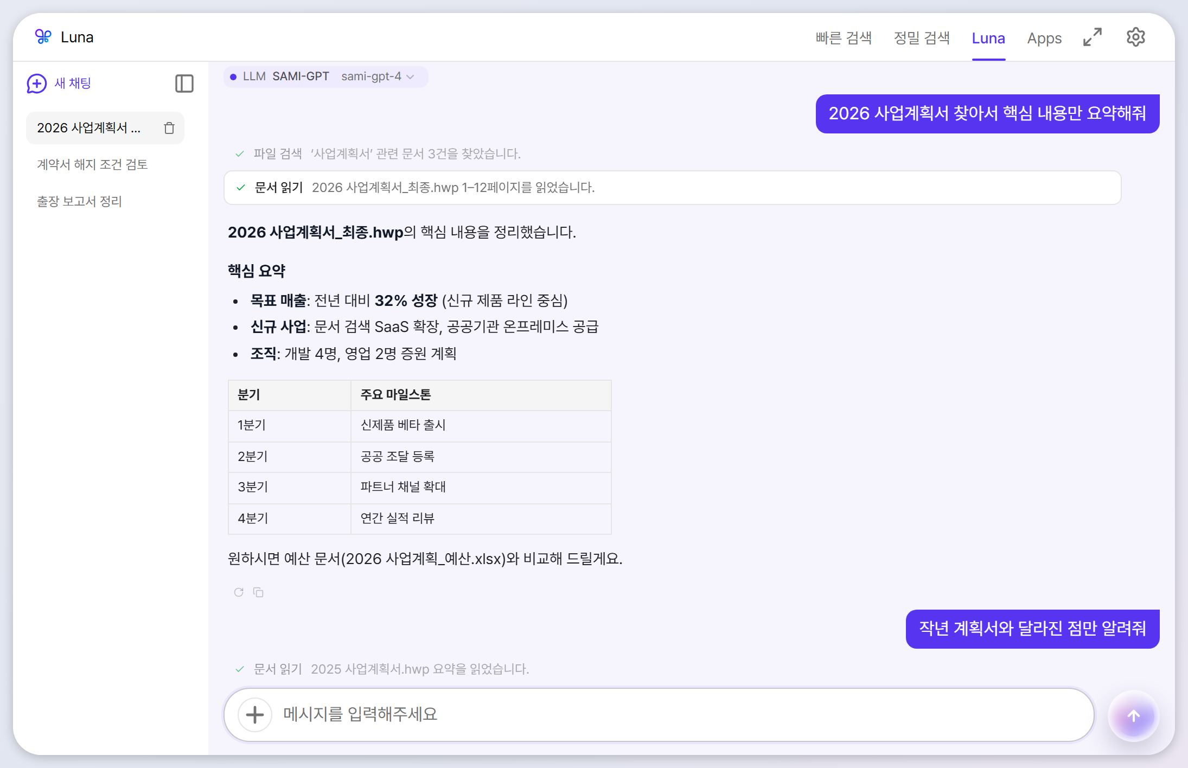
Task: Click the 신규 사업 bullet line
Action: tap(424, 327)
